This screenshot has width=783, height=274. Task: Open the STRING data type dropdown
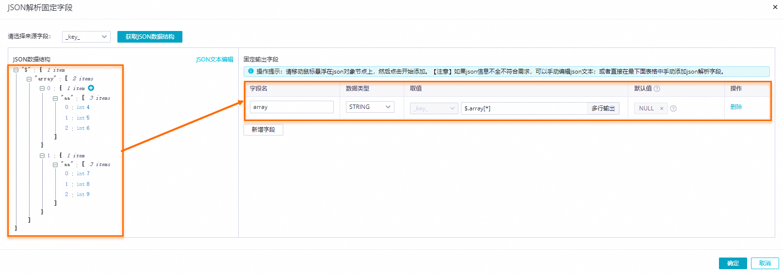pos(370,107)
